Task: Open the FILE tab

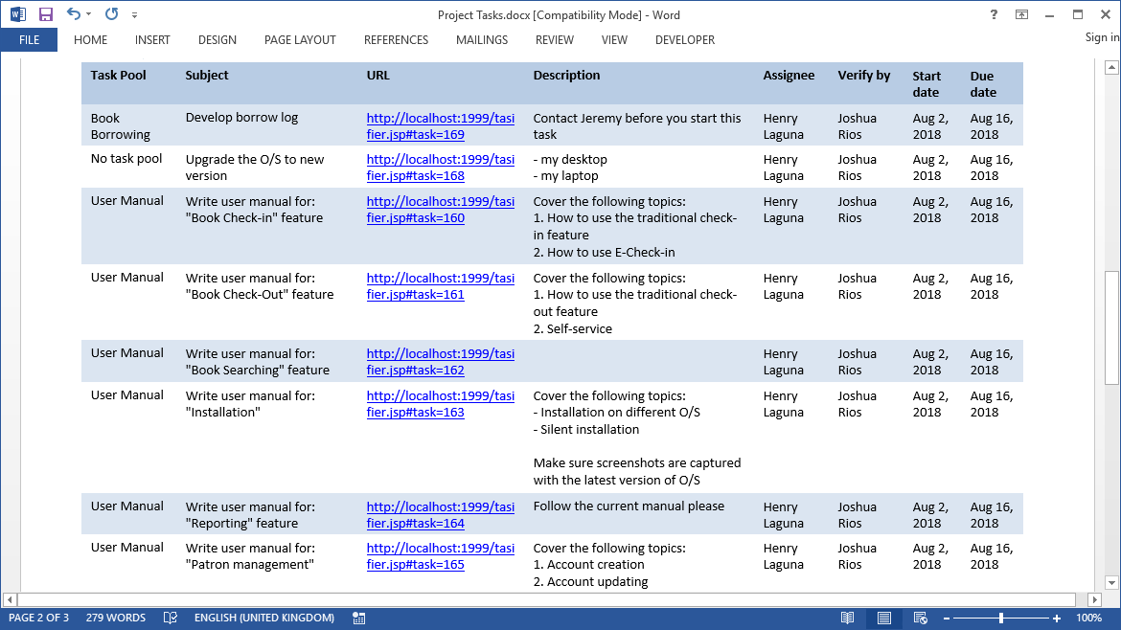Action: point(30,40)
